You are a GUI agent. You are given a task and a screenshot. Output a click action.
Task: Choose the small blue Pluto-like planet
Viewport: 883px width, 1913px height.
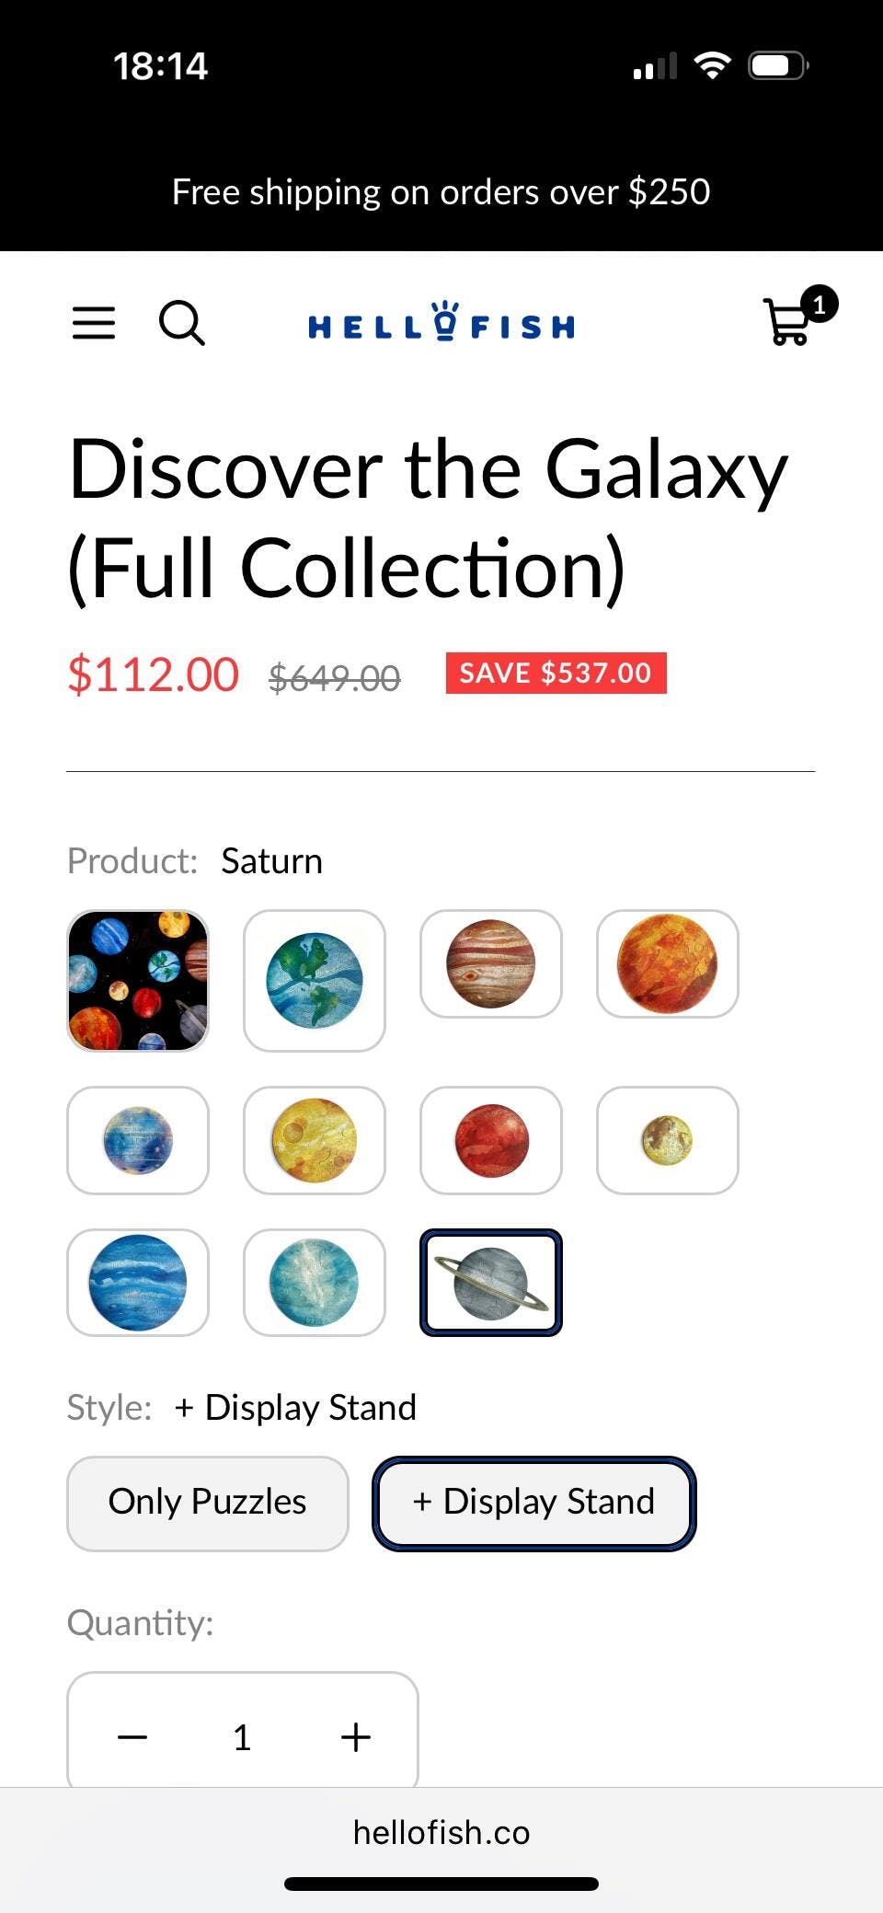tap(138, 1140)
